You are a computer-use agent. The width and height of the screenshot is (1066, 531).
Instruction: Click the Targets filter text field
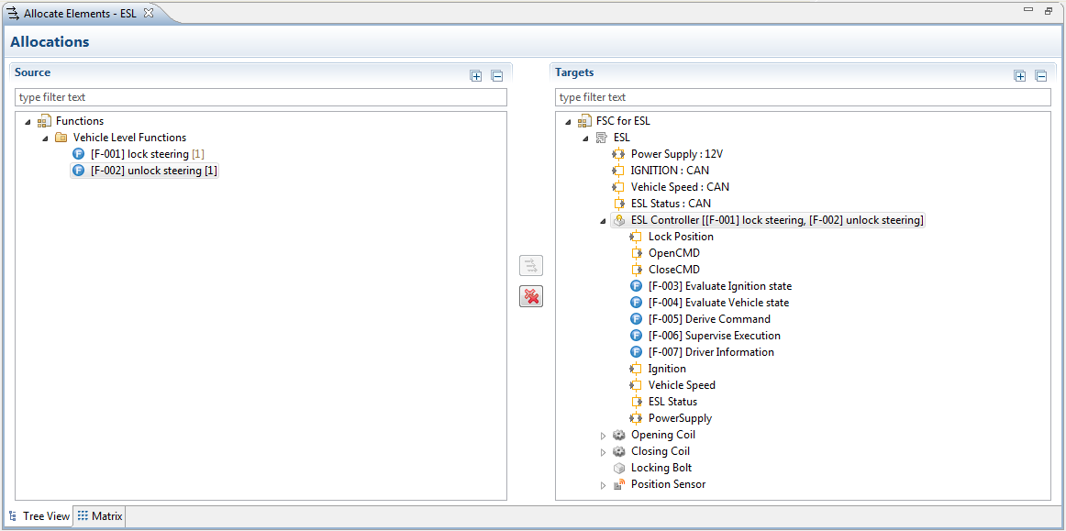click(x=802, y=97)
